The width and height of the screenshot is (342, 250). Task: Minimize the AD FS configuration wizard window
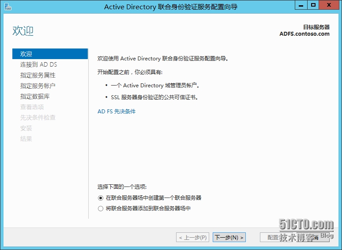point(302,5)
